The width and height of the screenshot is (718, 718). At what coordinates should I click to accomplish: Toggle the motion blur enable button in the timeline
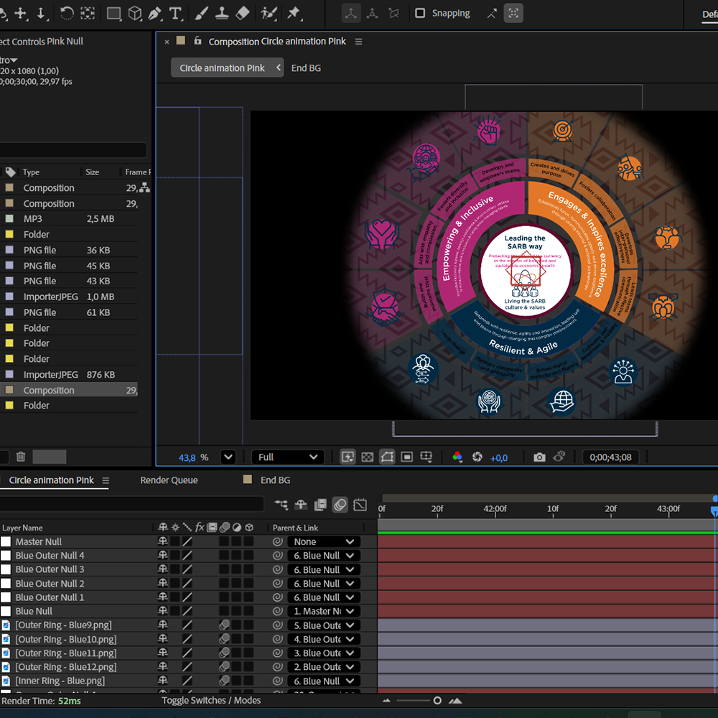click(x=340, y=505)
